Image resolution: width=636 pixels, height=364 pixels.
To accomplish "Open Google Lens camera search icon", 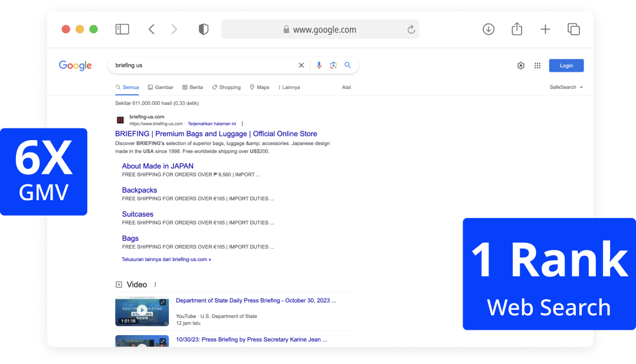I will coord(333,65).
